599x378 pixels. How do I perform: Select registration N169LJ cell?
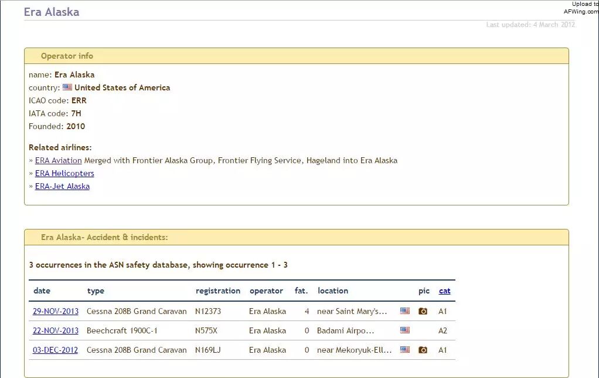(x=208, y=350)
